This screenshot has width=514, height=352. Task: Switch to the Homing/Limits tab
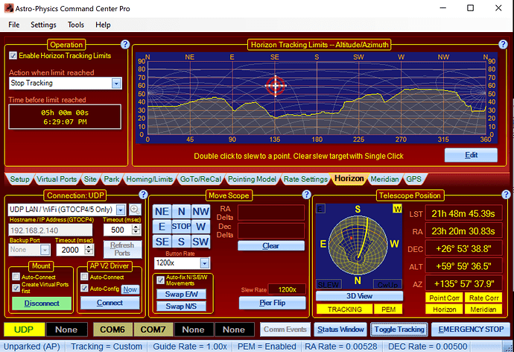[x=150, y=179]
